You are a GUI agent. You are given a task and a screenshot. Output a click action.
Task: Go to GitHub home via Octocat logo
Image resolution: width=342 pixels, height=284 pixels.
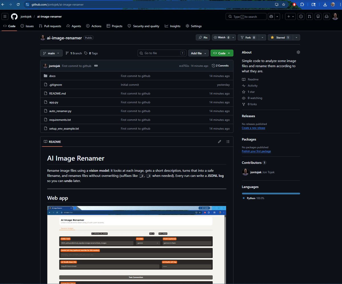pos(14,17)
